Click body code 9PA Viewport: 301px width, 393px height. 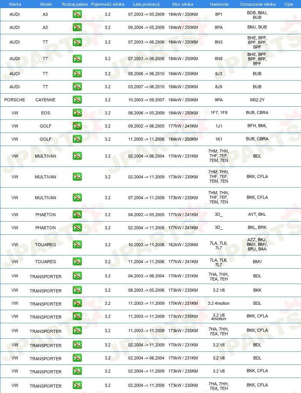point(219,100)
